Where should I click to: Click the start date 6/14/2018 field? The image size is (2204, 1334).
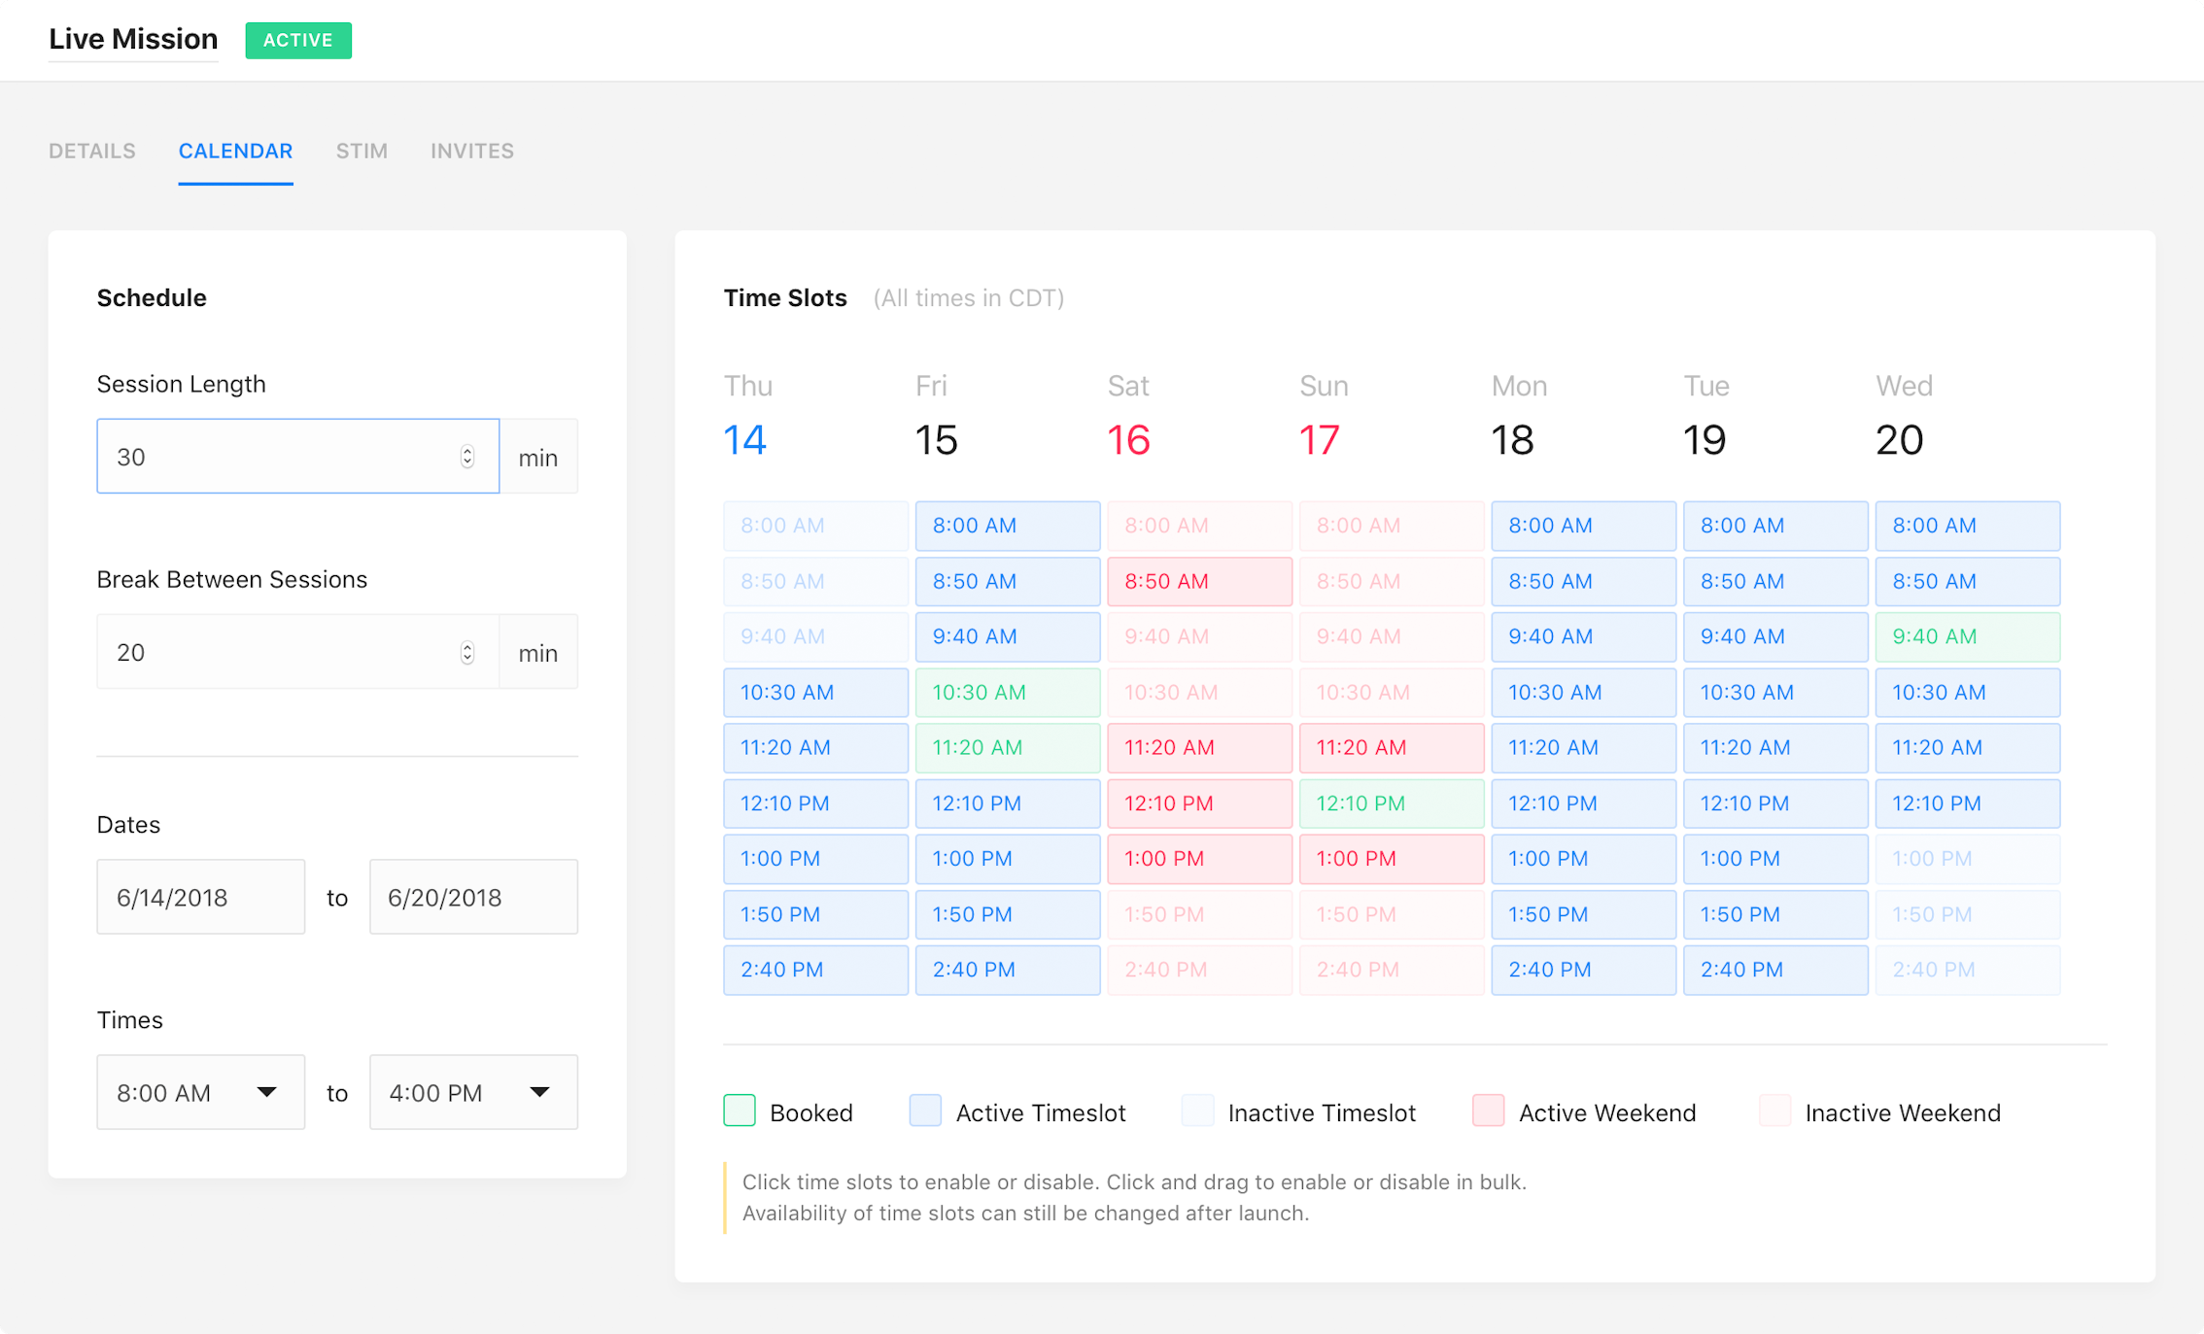coord(200,897)
